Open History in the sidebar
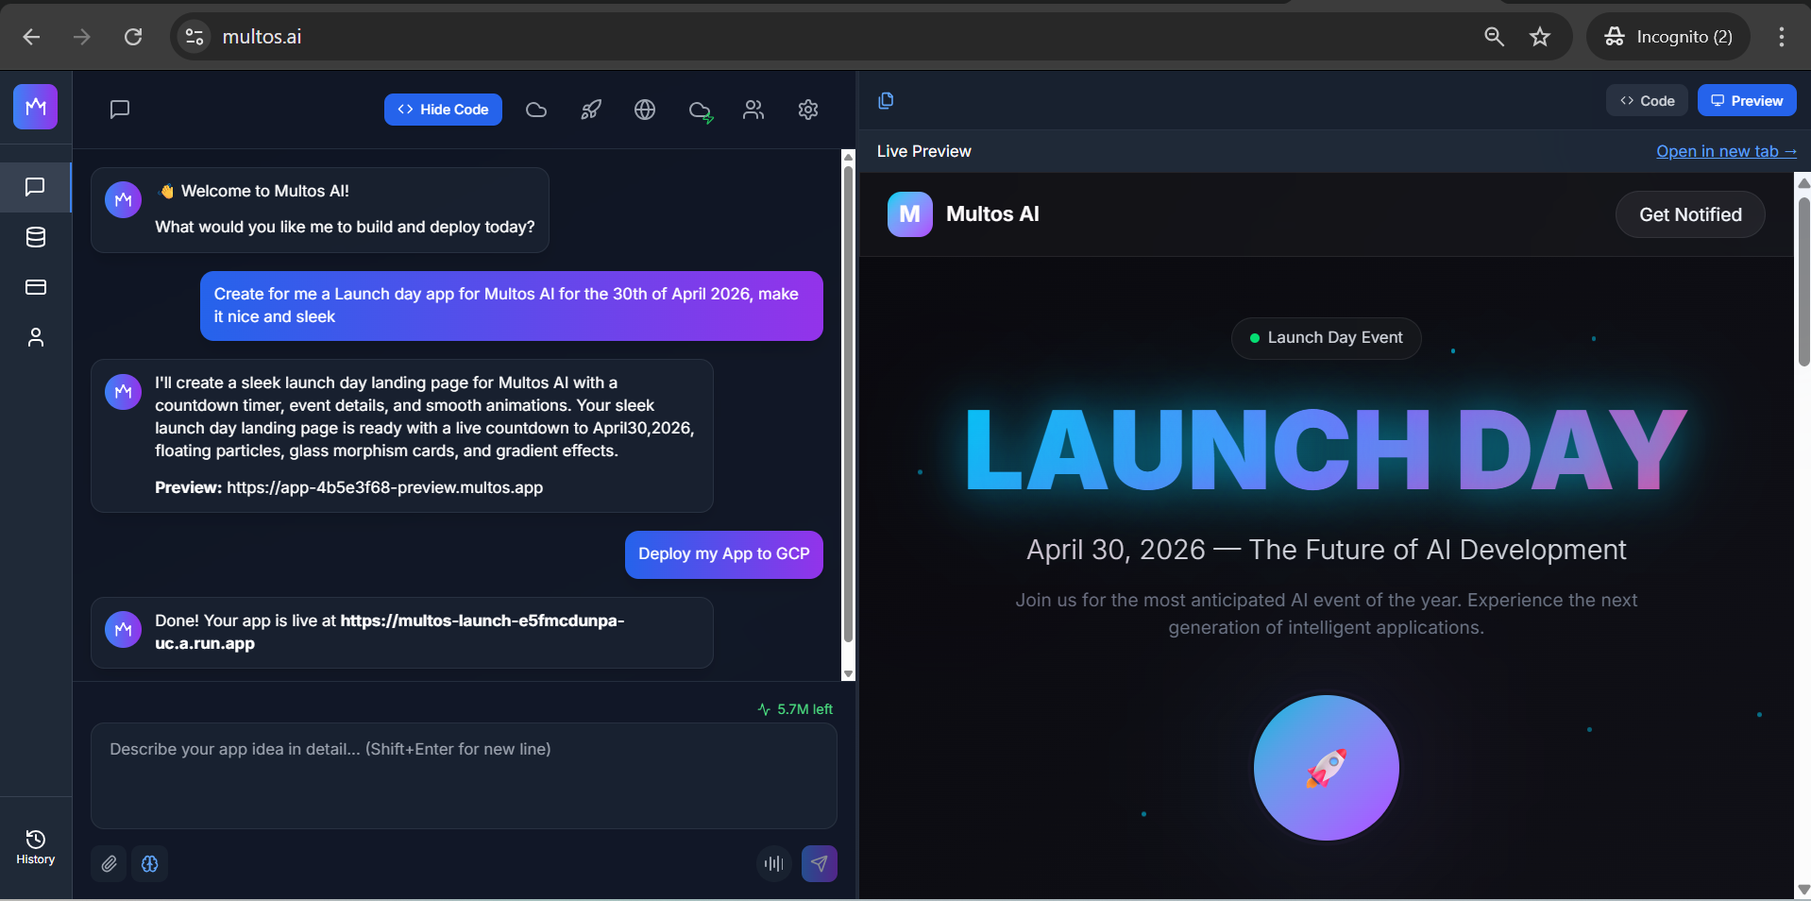The image size is (1811, 901). pyautogui.click(x=35, y=847)
